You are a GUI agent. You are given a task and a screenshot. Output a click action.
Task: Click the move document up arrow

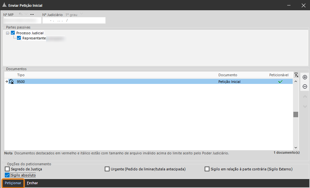point(305,97)
